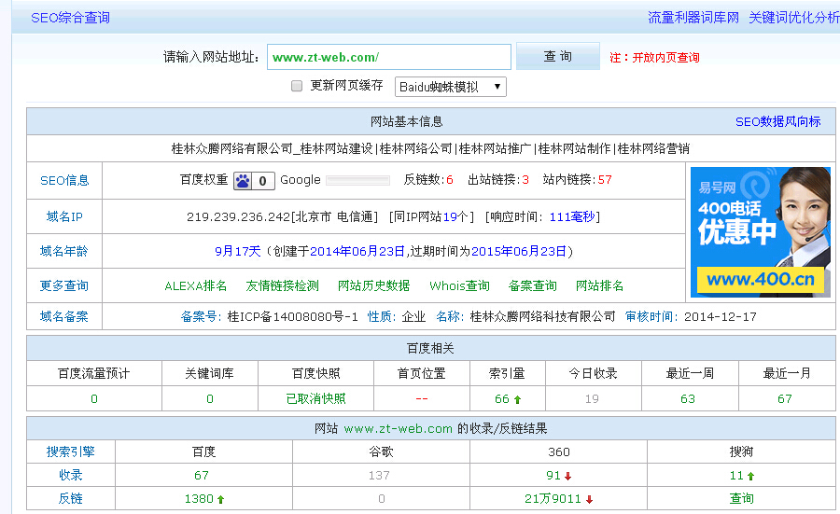This screenshot has width=840, height=514.
Task: Click the 更多查询 row label
Action: 64,285
